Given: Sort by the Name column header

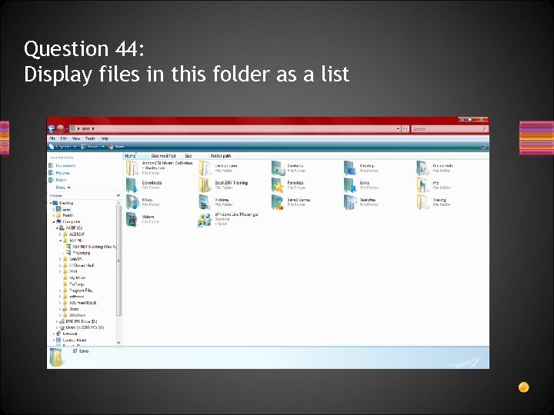Looking at the screenshot, I should pos(136,155).
